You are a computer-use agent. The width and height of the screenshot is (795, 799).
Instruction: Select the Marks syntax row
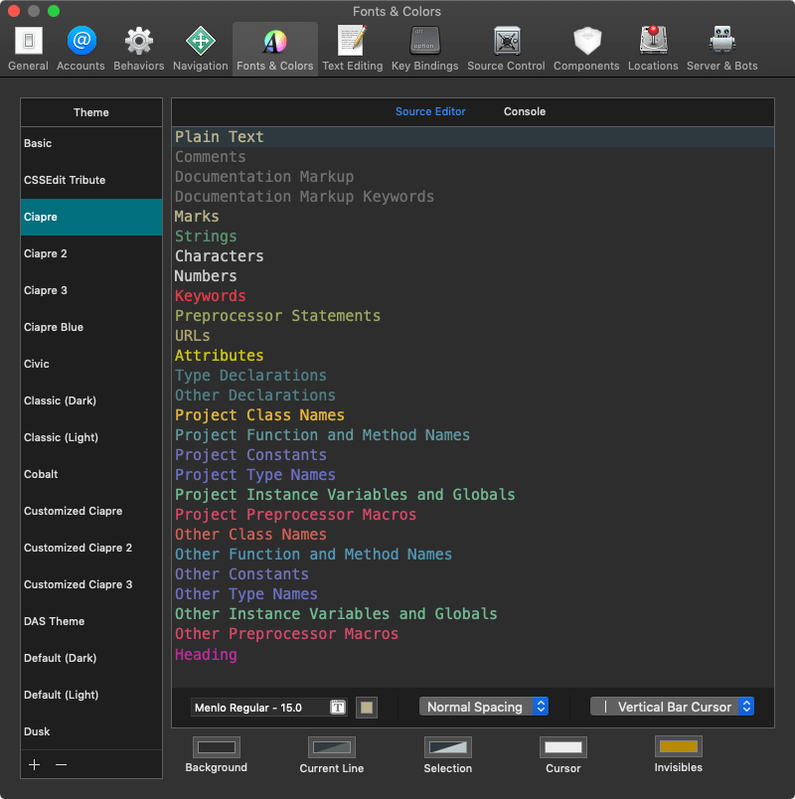coord(473,216)
